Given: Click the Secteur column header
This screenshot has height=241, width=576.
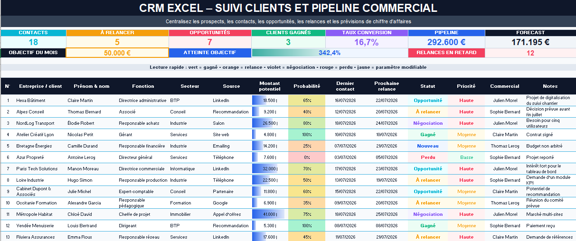Looking at the screenshot, I should (190, 86).
